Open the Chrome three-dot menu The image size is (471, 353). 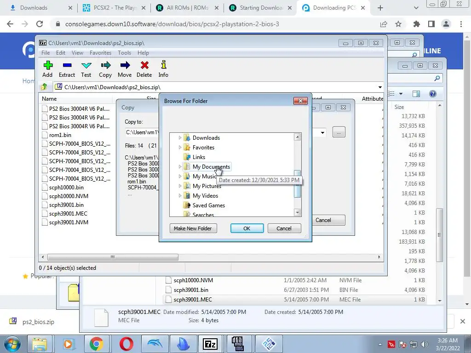coord(461,24)
